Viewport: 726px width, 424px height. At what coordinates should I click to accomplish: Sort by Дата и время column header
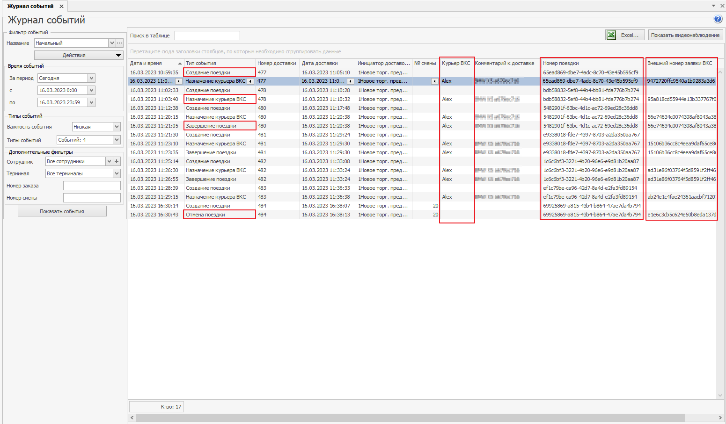tap(156, 63)
